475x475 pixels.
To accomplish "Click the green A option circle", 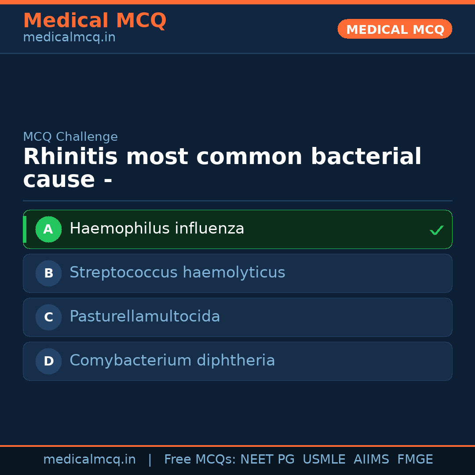I will point(48,229).
